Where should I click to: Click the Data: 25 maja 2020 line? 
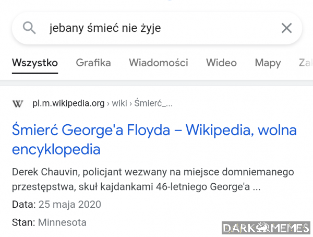[56, 205]
